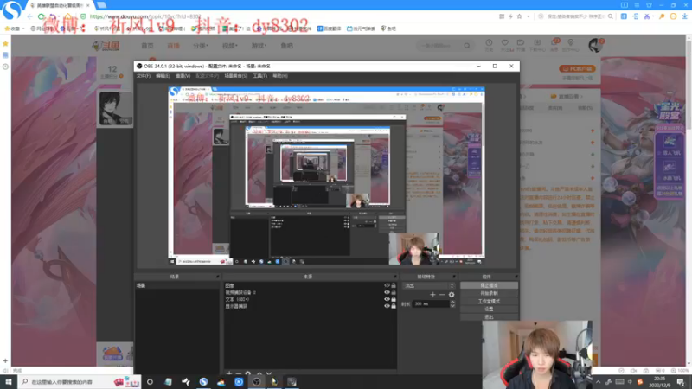Select the 场景 item in scenes list

[177, 286]
